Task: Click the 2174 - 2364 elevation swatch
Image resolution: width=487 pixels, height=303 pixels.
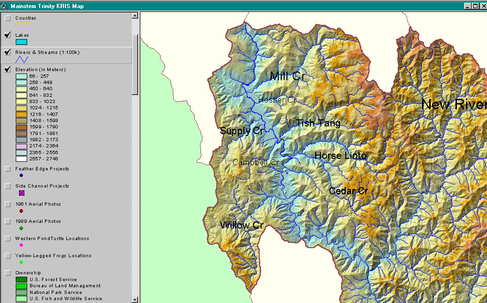Action: click(21, 146)
